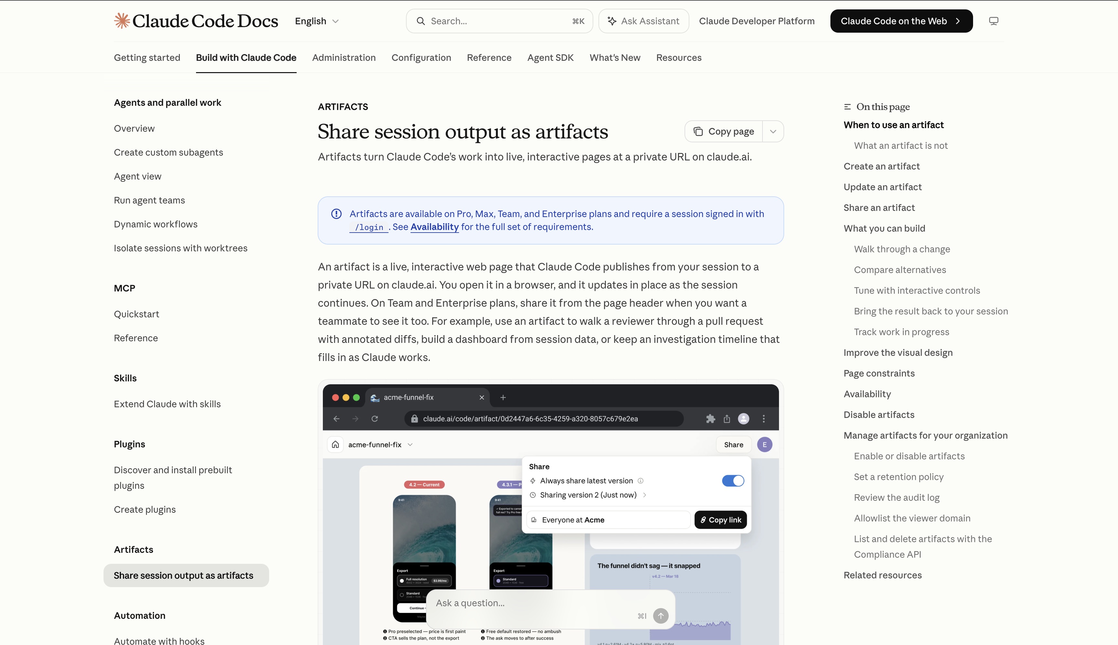Click the copy icon in Copy page
1118x645 pixels.
(x=698, y=132)
